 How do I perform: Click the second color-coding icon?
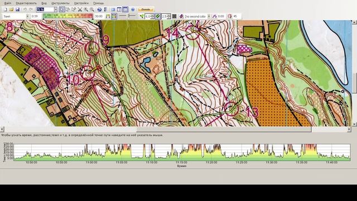pos(181,16)
